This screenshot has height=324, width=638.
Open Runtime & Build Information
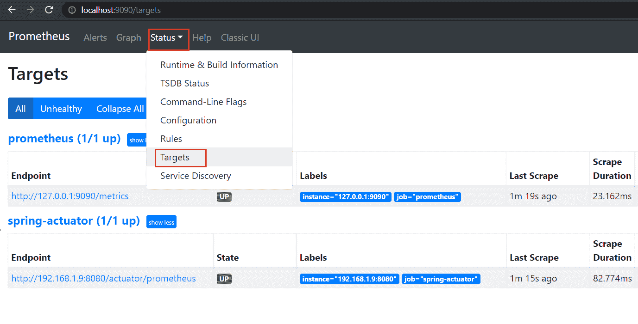(x=219, y=65)
